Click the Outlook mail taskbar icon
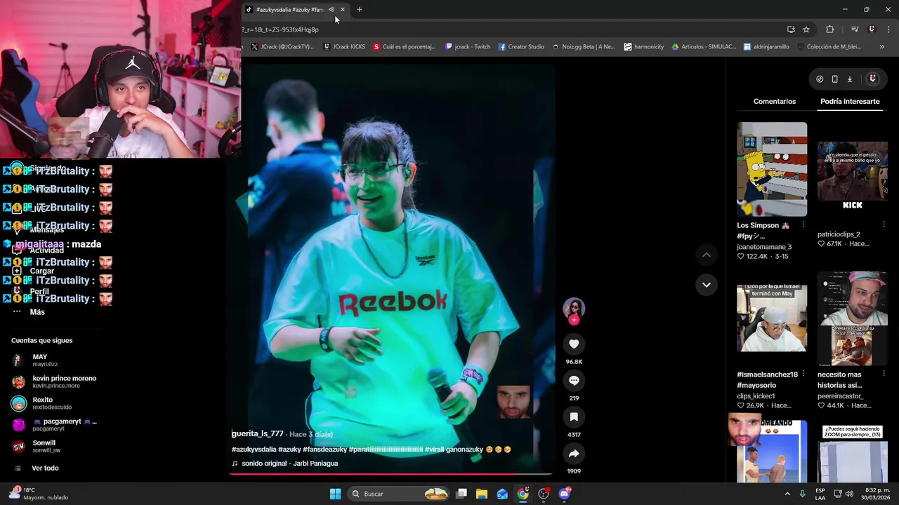The height and width of the screenshot is (505, 899). coord(502,494)
